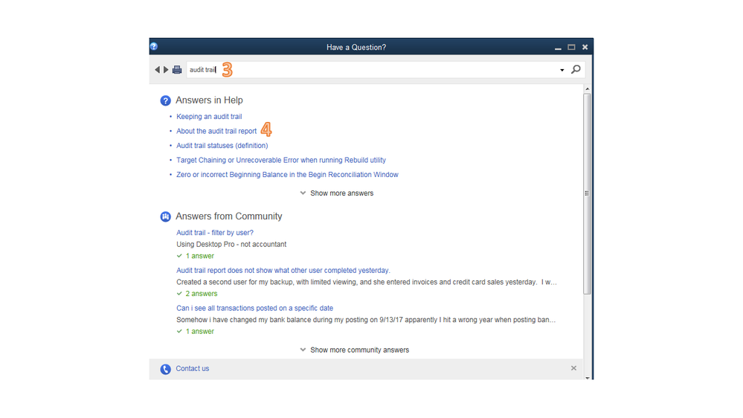The height and width of the screenshot is (418, 743).
Task: Open Keeping an audit trail article
Action: [209, 117]
